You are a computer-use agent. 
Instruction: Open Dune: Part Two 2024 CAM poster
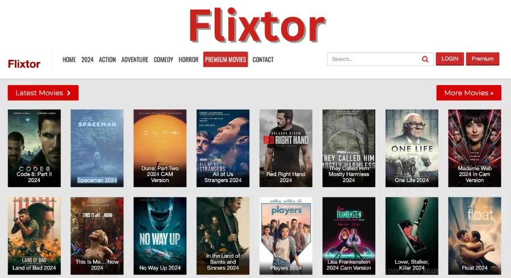(x=160, y=148)
